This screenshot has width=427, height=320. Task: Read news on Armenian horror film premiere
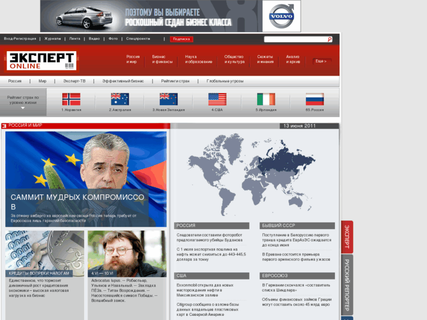[x=296, y=257]
